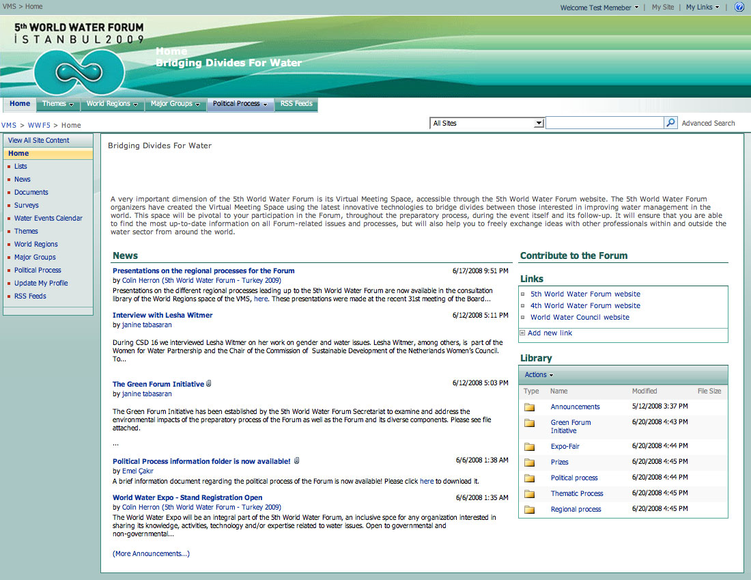
Task: Sort Library by the File Size column header
Action: pos(709,391)
